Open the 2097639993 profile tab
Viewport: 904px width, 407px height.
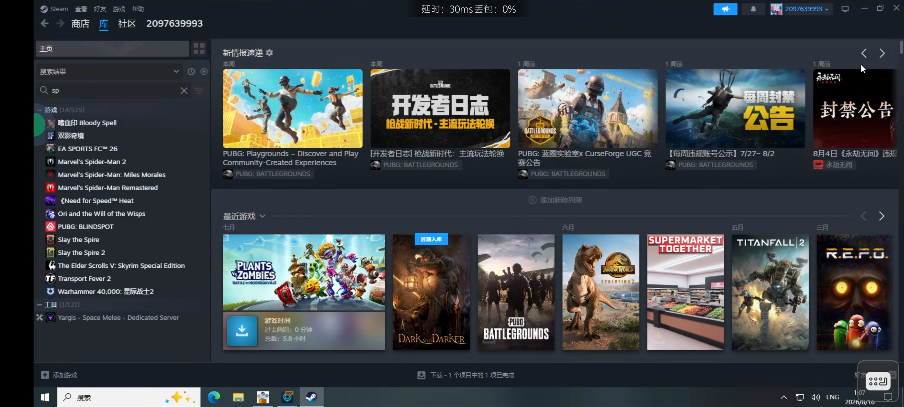point(174,24)
